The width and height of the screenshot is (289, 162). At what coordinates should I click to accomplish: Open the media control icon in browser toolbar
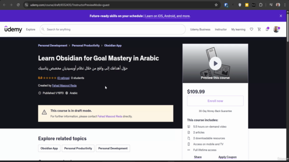point(271,5)
